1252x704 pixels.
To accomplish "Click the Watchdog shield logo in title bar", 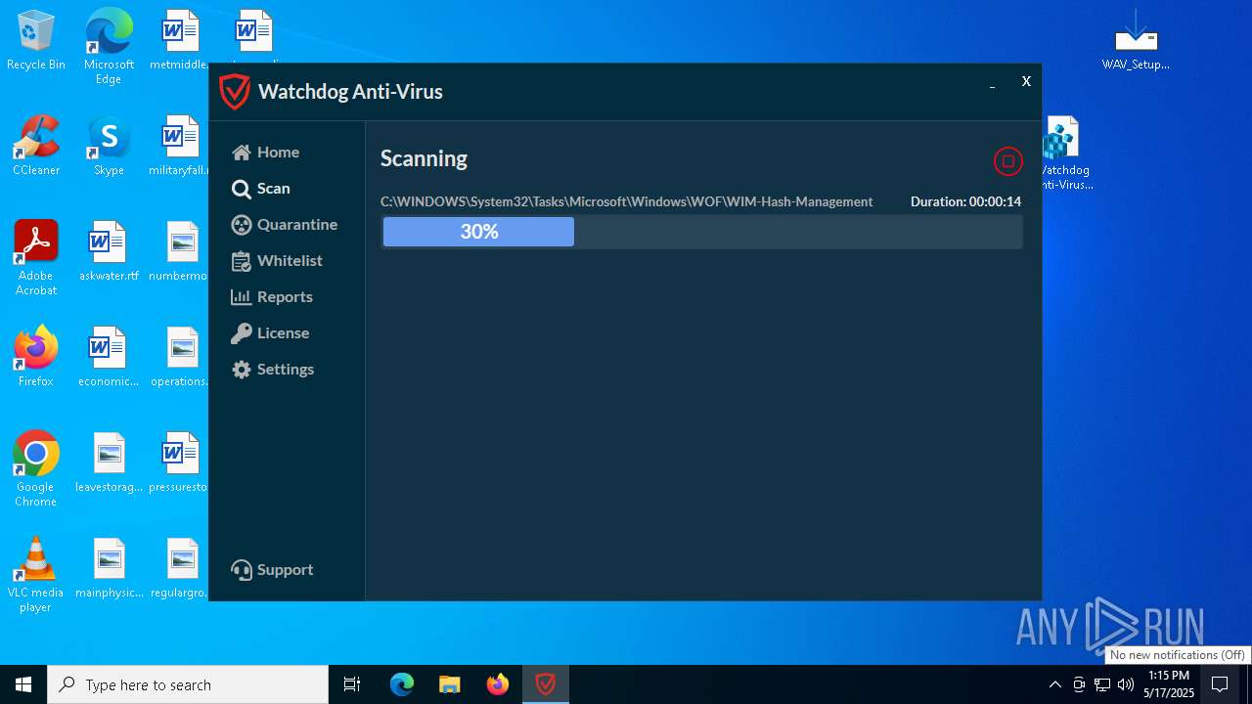I will 235,92.
